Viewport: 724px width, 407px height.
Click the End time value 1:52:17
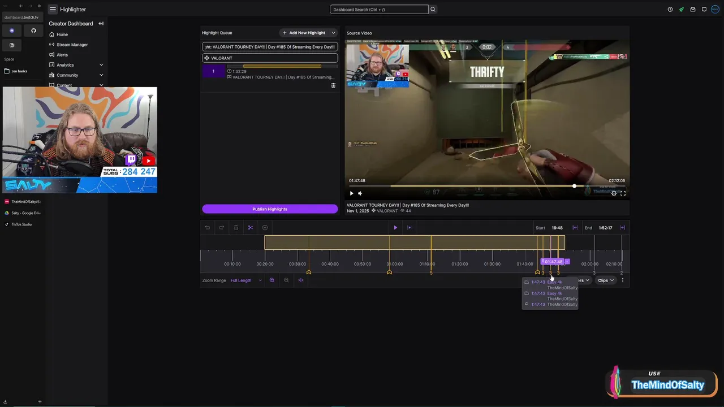coord(605,228)
